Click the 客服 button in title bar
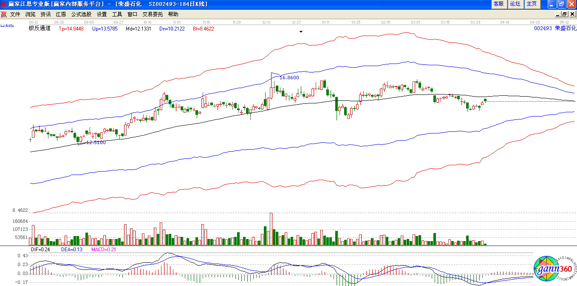The width and height of the screenshot is (577, 286). [x=499, y=4]
